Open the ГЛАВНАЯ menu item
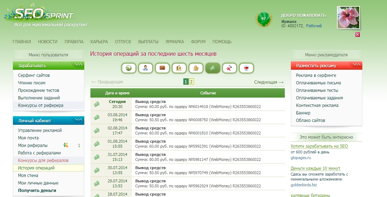This screenshot has height=197, width=387. pos(22,42)
